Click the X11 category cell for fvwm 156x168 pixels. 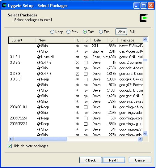tap(95, 46)
